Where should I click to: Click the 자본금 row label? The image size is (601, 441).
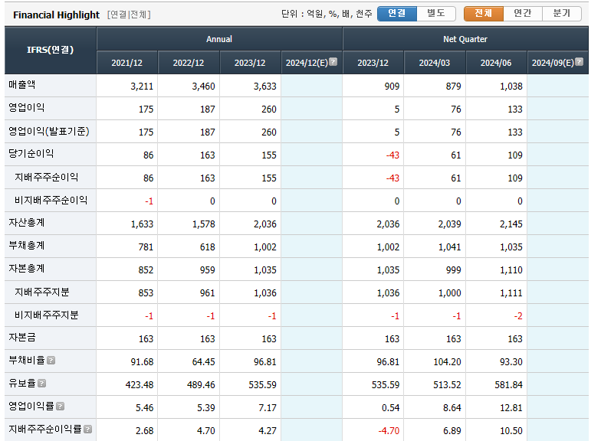[21, 338]
